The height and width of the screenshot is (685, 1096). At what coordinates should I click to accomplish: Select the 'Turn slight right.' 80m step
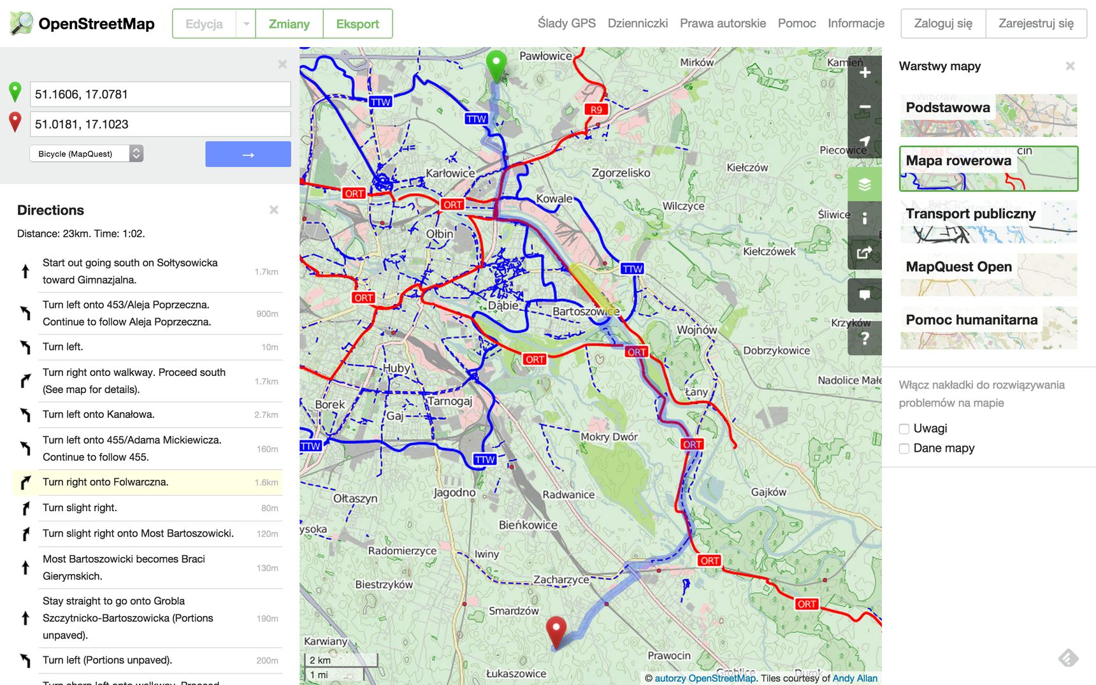(148, 508)
